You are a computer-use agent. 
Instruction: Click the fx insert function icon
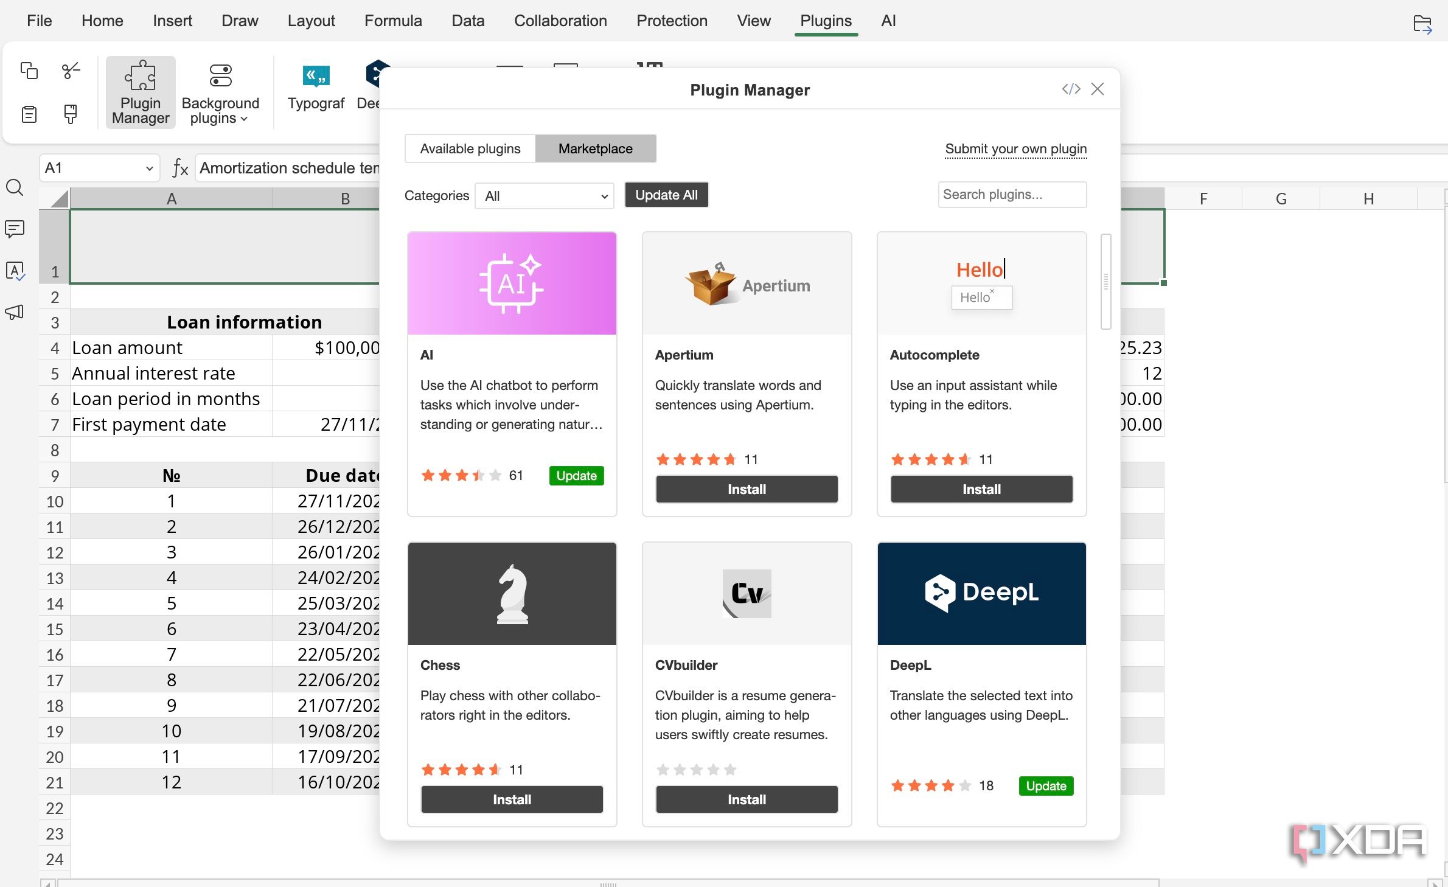pos(179,168)
